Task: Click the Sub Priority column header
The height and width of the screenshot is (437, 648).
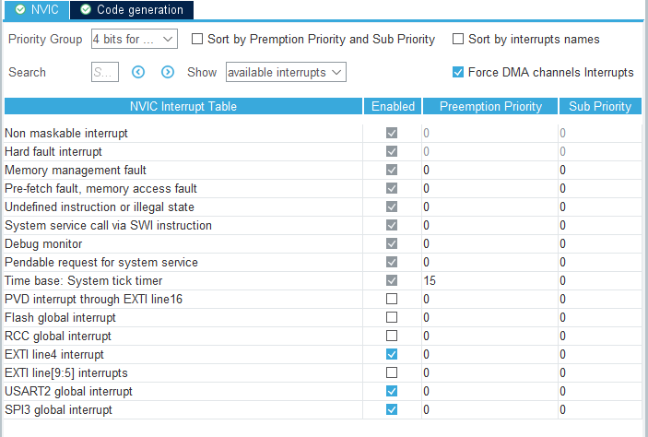Action: coord(599,106)
